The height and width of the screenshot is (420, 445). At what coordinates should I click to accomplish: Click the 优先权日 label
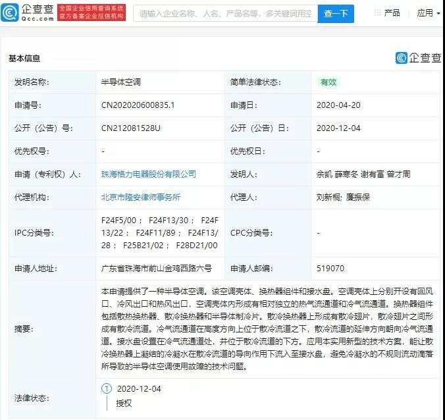248,151
